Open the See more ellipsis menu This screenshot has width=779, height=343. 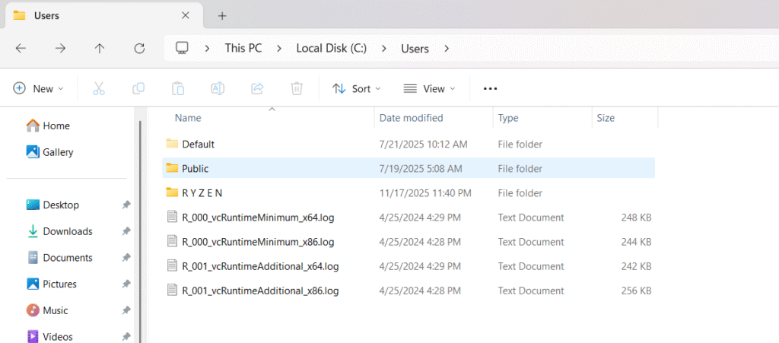[x=491, y=89]
